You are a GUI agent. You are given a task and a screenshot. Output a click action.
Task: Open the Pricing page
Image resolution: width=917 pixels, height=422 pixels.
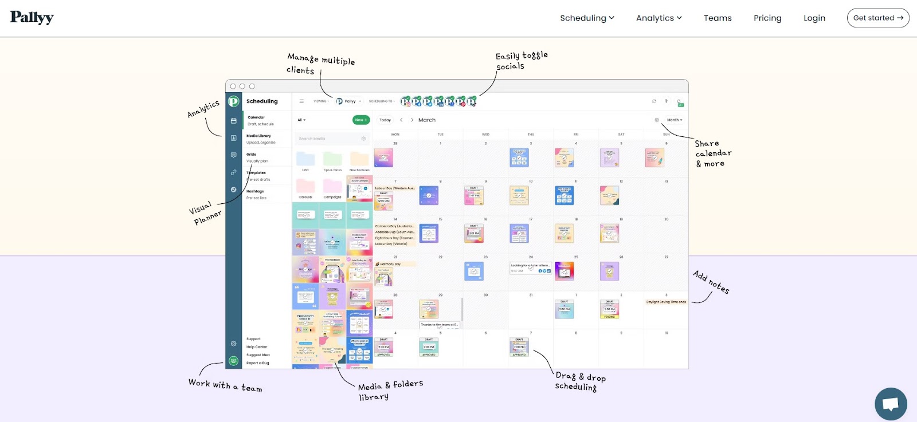[x=767, y=18]
